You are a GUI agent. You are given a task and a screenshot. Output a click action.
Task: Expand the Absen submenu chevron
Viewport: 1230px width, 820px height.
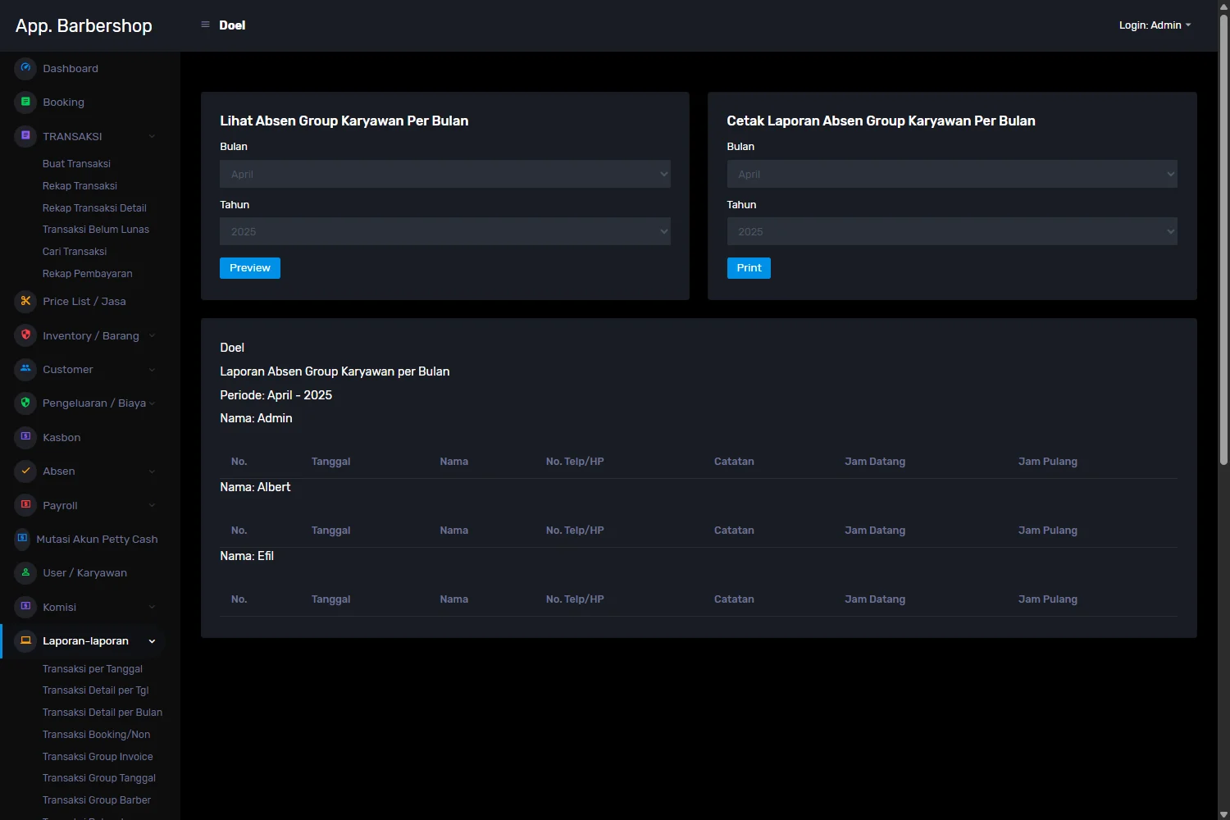pos(152,471)
